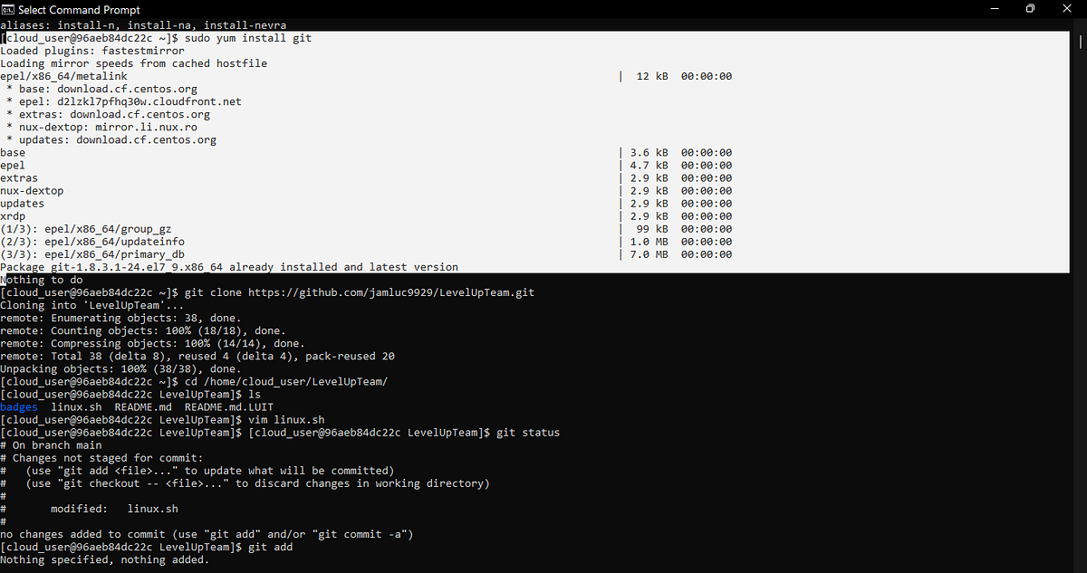Screen dimensions: 1087x573
Task: Click the minimize button on the window
Action: point(995,8)
